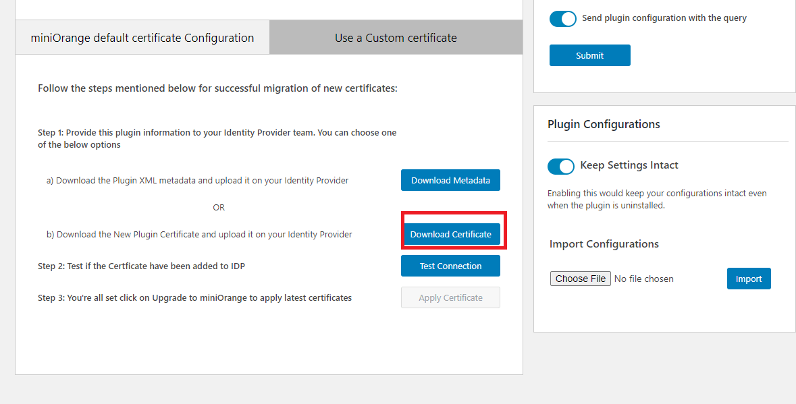Open the Choose File picker
This screenshot has width=796, height=404.
pyautogui.click(x=581, y=279)
